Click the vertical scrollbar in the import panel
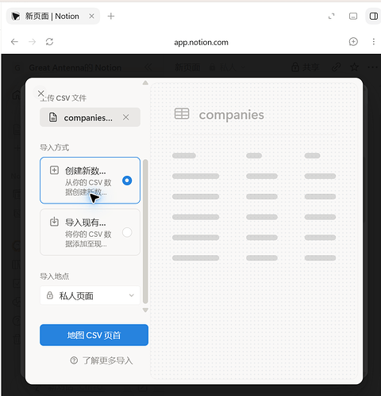 [x=145, y=231]
